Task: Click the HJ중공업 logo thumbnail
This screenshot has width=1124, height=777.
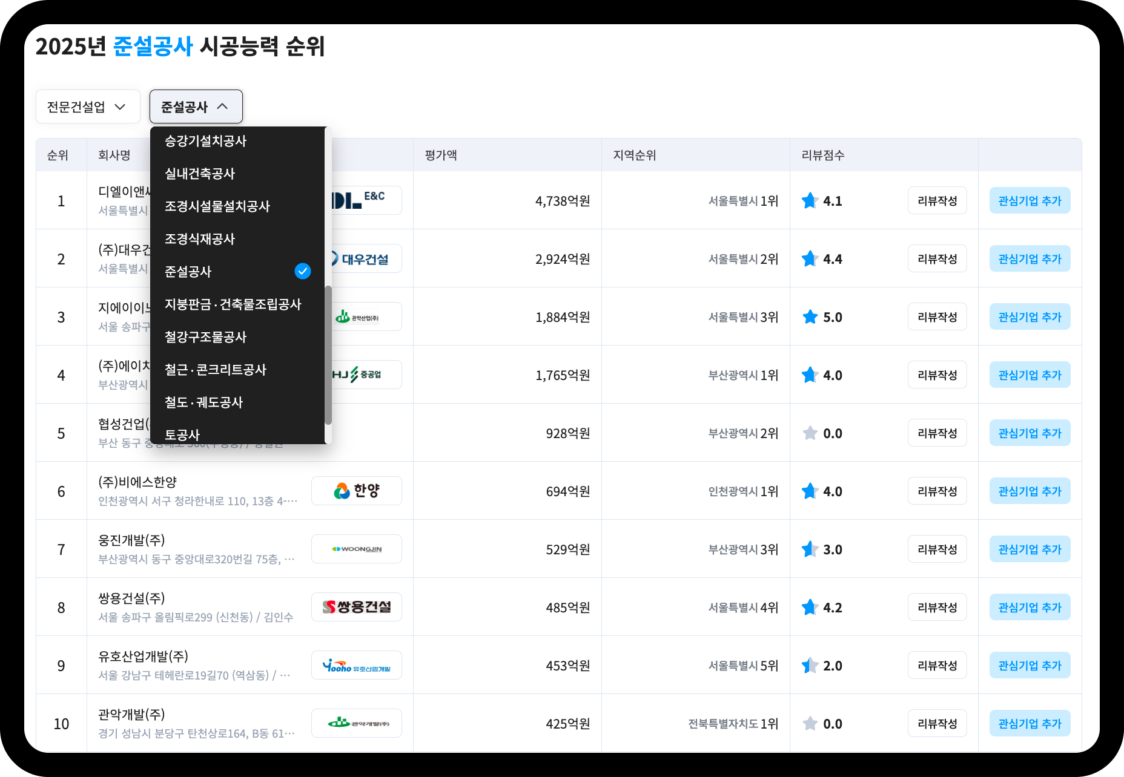Action: click(366, 375)
